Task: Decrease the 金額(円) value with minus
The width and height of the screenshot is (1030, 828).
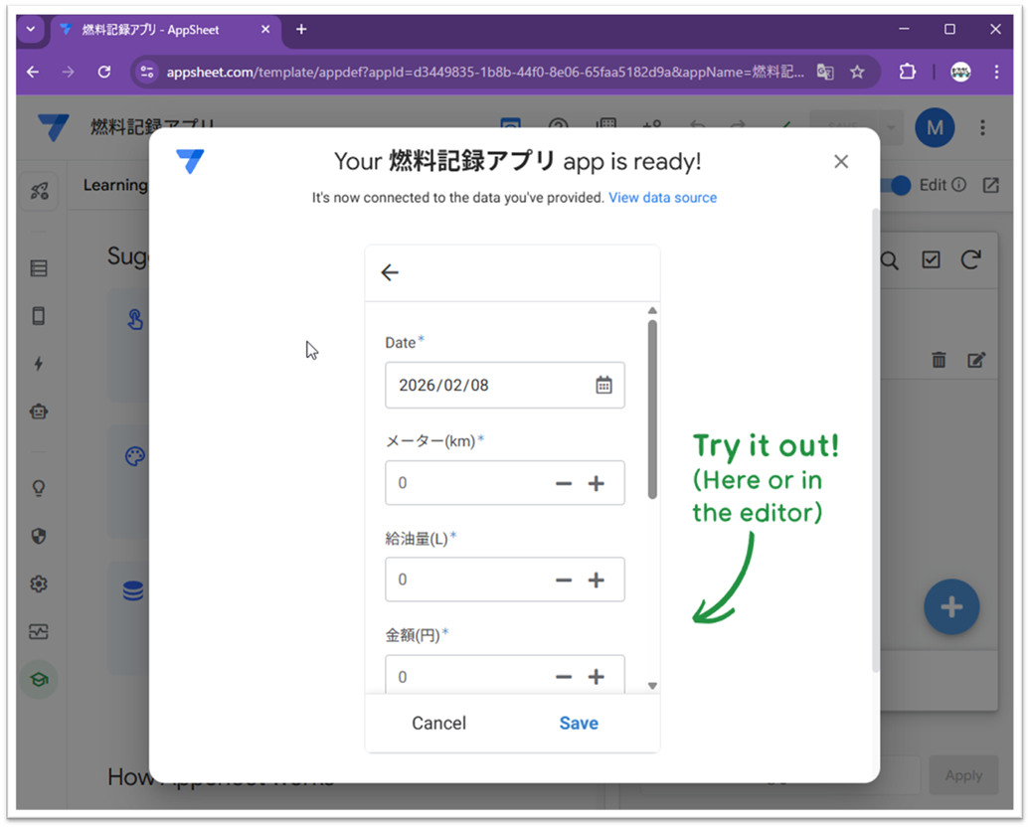Action: [564, 677]
